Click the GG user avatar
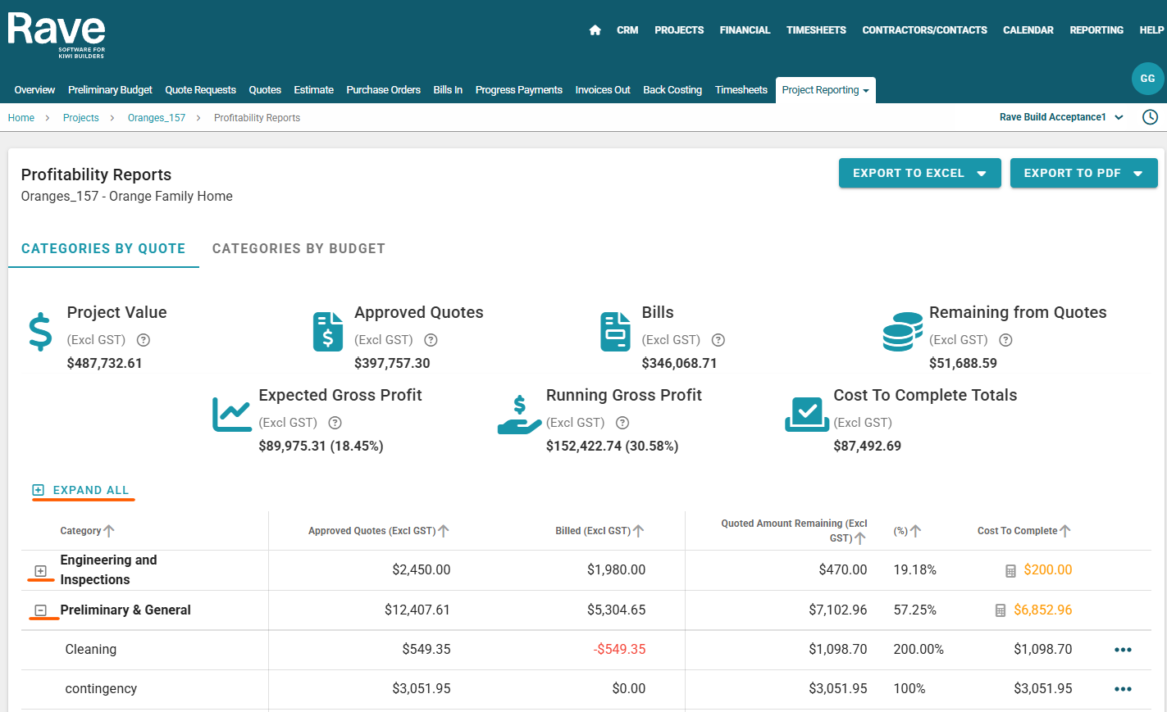This screenshot has width=1167, height=712. pyautogui.click(x=1147, y=79)
